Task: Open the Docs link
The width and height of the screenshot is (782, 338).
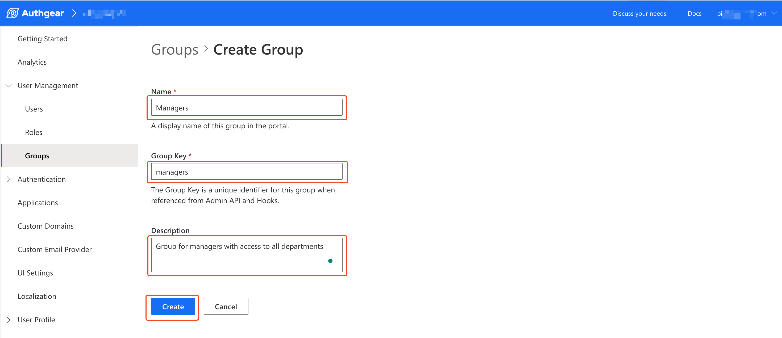Action: click(694, 13)
